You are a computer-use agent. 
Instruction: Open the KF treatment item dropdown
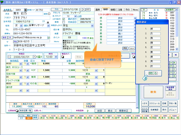tap(21, 71)
